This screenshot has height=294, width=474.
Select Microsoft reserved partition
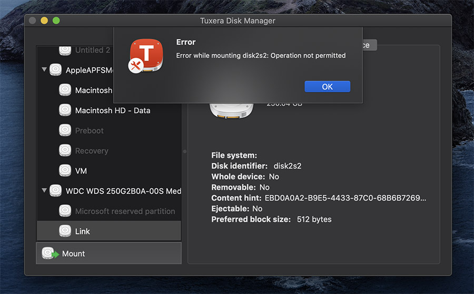click(109, 211)
